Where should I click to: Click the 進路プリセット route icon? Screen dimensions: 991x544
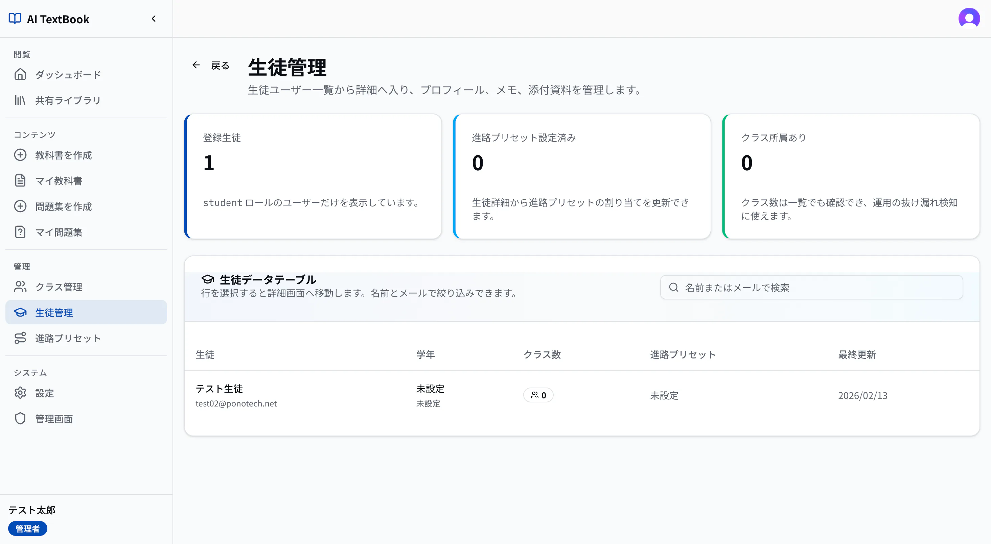click(x=20, y=338)
